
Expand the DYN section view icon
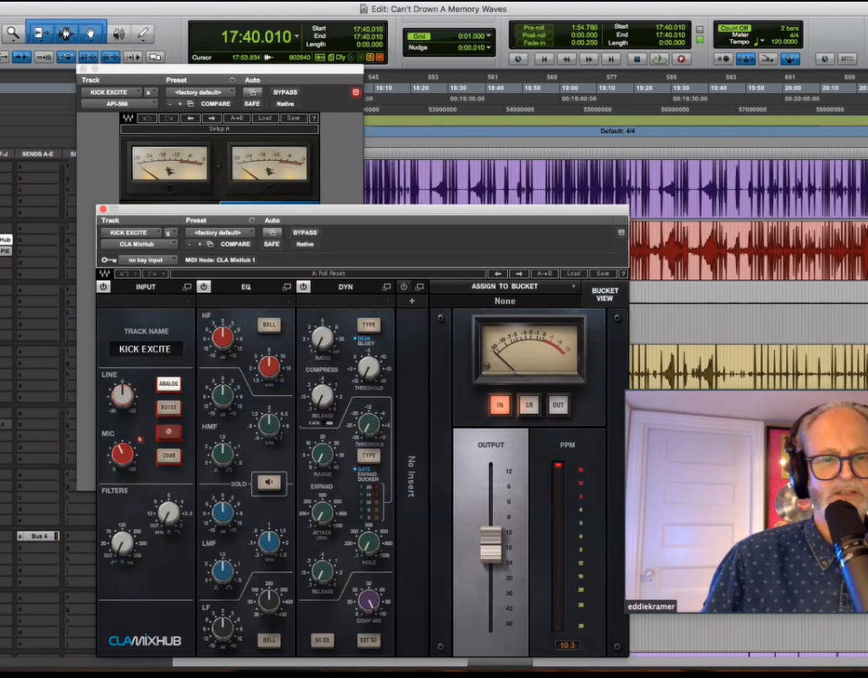click(x=386, y=287)
